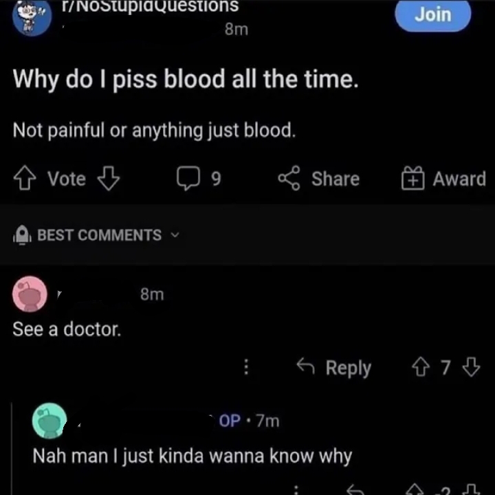Open the pink commenter avatar profile
495x495 pixels.
30,295
